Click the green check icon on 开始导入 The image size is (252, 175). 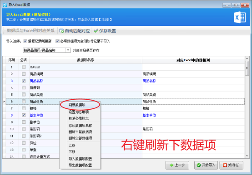tap(199, 165)
